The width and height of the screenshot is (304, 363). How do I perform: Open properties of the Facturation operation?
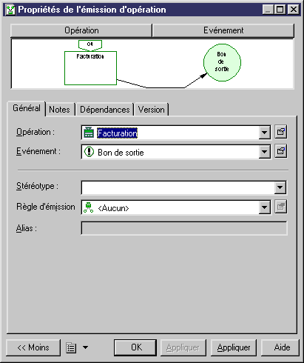click(x=281, y=132)
